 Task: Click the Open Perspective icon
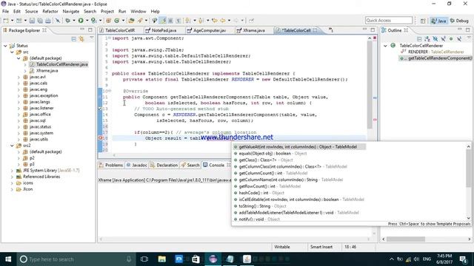tap(423, 21)
